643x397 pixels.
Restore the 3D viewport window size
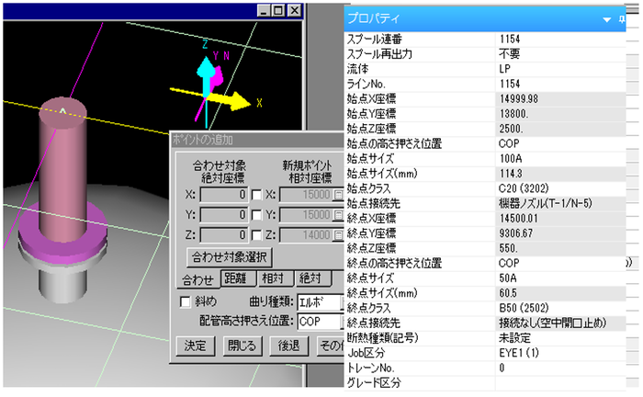pos(278,12)
